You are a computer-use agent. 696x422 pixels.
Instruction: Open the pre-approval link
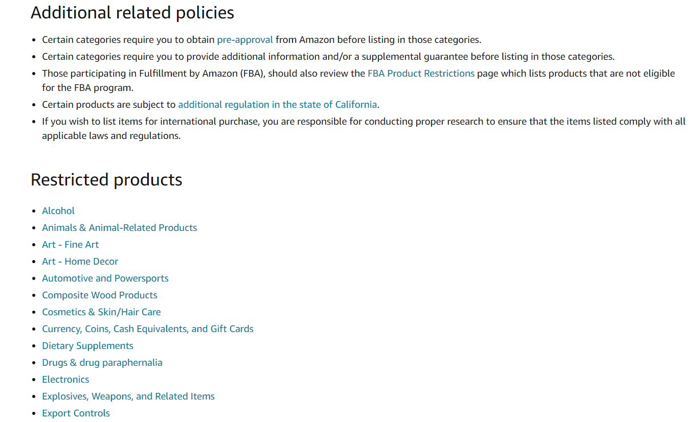(245, 40)
